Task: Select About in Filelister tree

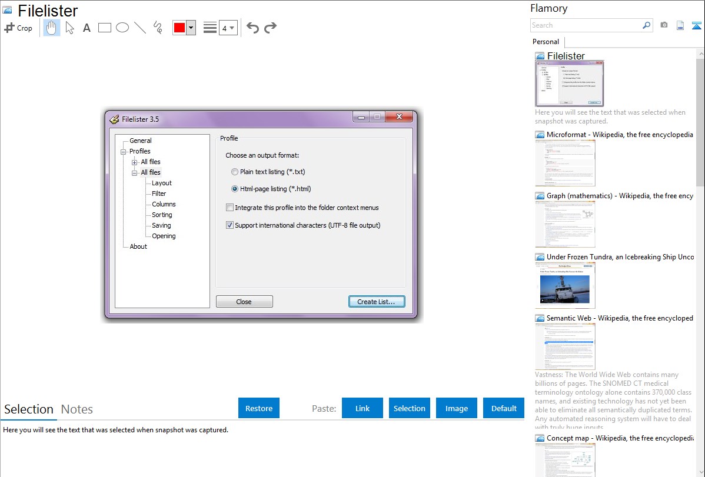Action: coord(138,246)
